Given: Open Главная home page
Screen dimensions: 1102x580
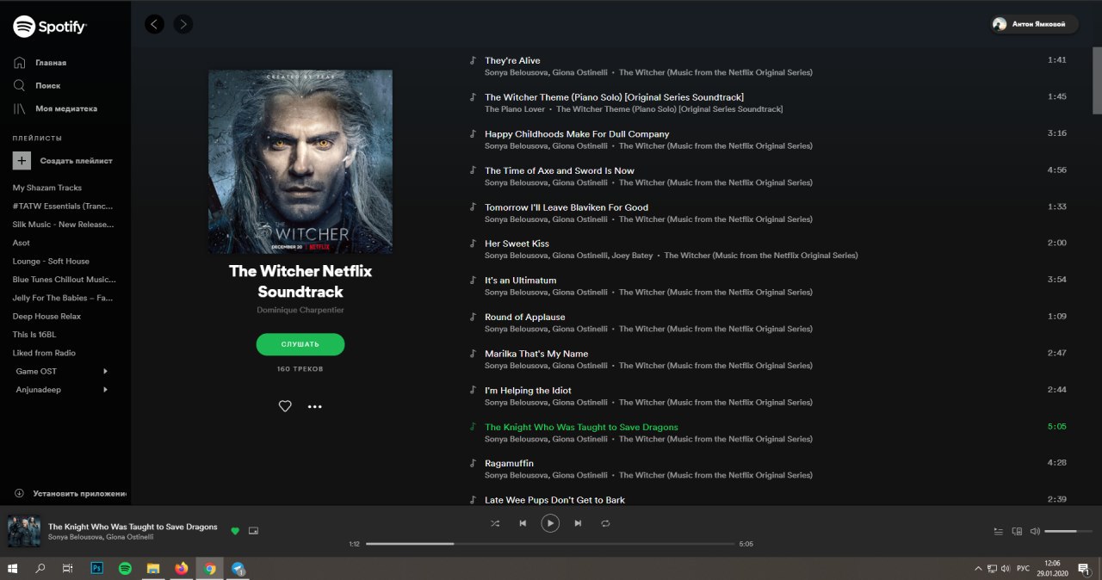Looking at the screenshot, I should tap(51, 63).
